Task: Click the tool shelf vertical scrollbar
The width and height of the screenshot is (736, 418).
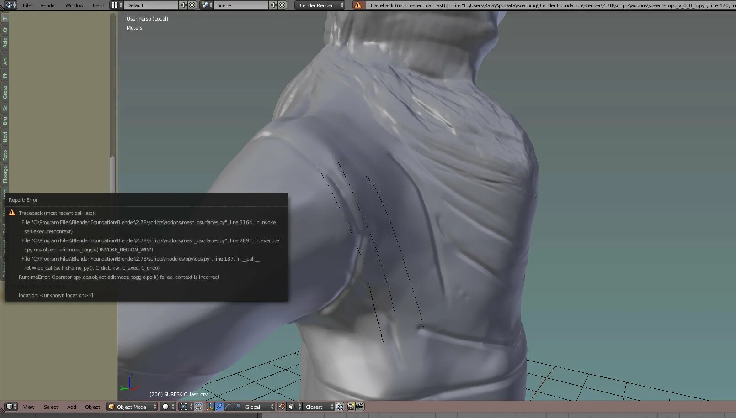Action: point(112,175)
